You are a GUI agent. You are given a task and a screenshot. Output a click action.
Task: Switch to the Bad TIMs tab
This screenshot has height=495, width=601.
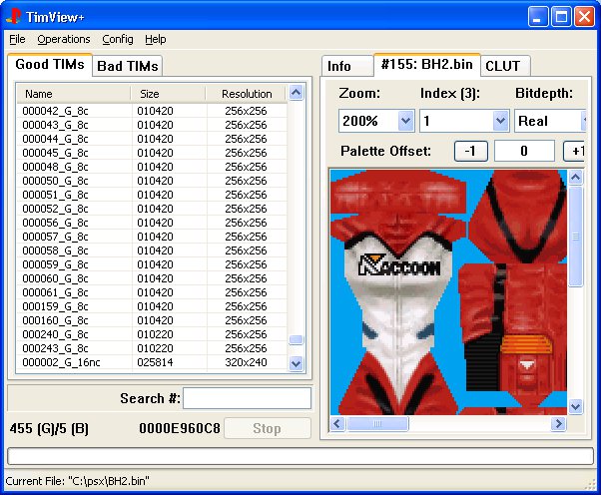[128, 66]
